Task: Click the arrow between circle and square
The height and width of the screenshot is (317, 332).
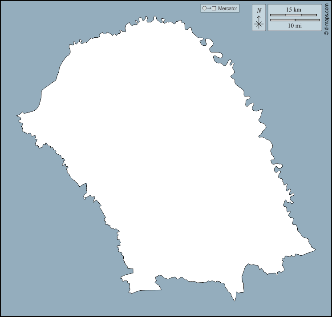Action: pos(209,8)
